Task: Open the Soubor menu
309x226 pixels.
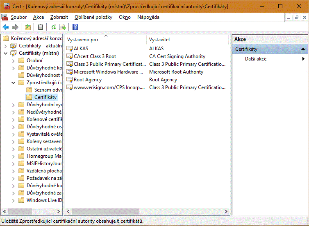Action: click(19, 17)
